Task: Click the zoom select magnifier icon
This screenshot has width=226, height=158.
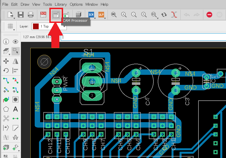Action: 154,15
